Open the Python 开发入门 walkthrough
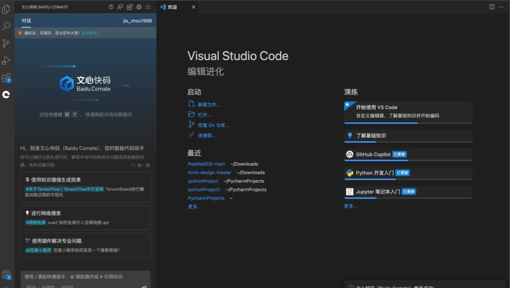Image resolution: width=510 pixels, height=288 pixels. [x=408, y=174]
